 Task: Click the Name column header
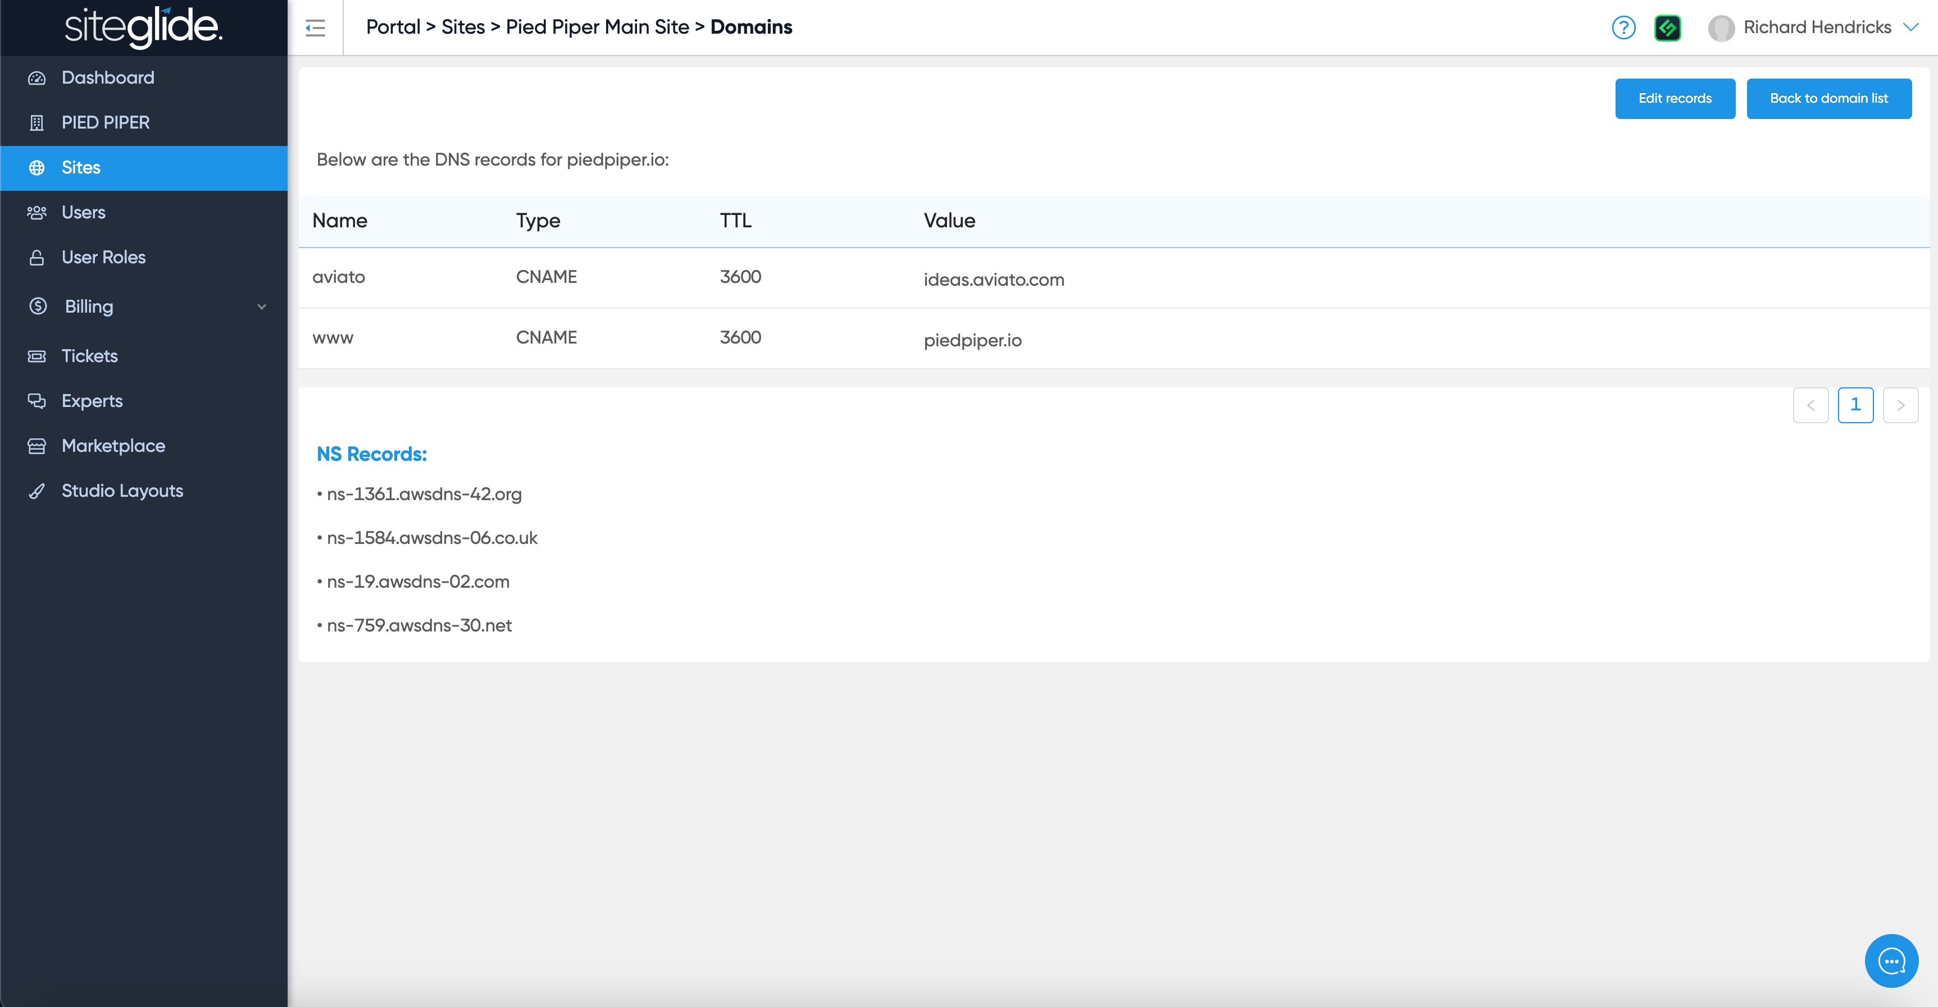tap(340, 221)
